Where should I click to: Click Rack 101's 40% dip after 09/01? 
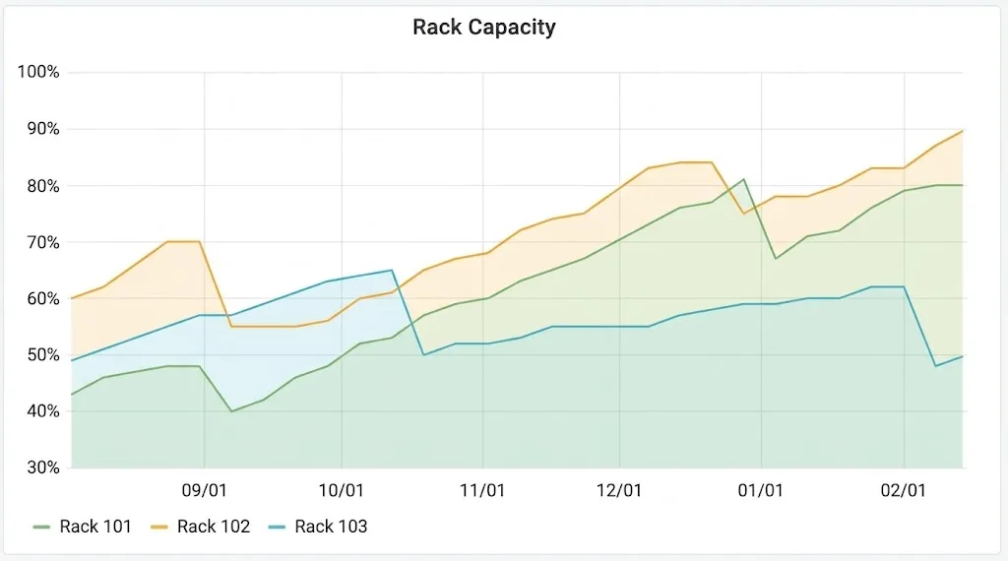tap(232, 411)
